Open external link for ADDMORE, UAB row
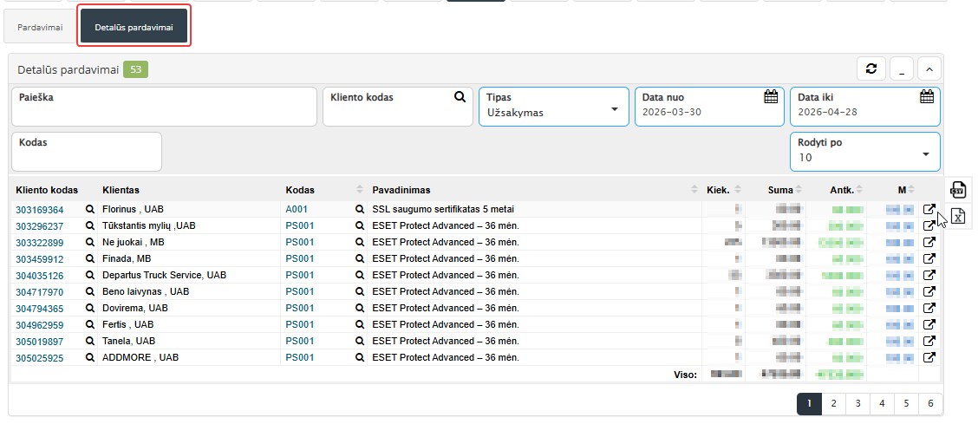Viewport: 978px width, 424px height. 929,357
